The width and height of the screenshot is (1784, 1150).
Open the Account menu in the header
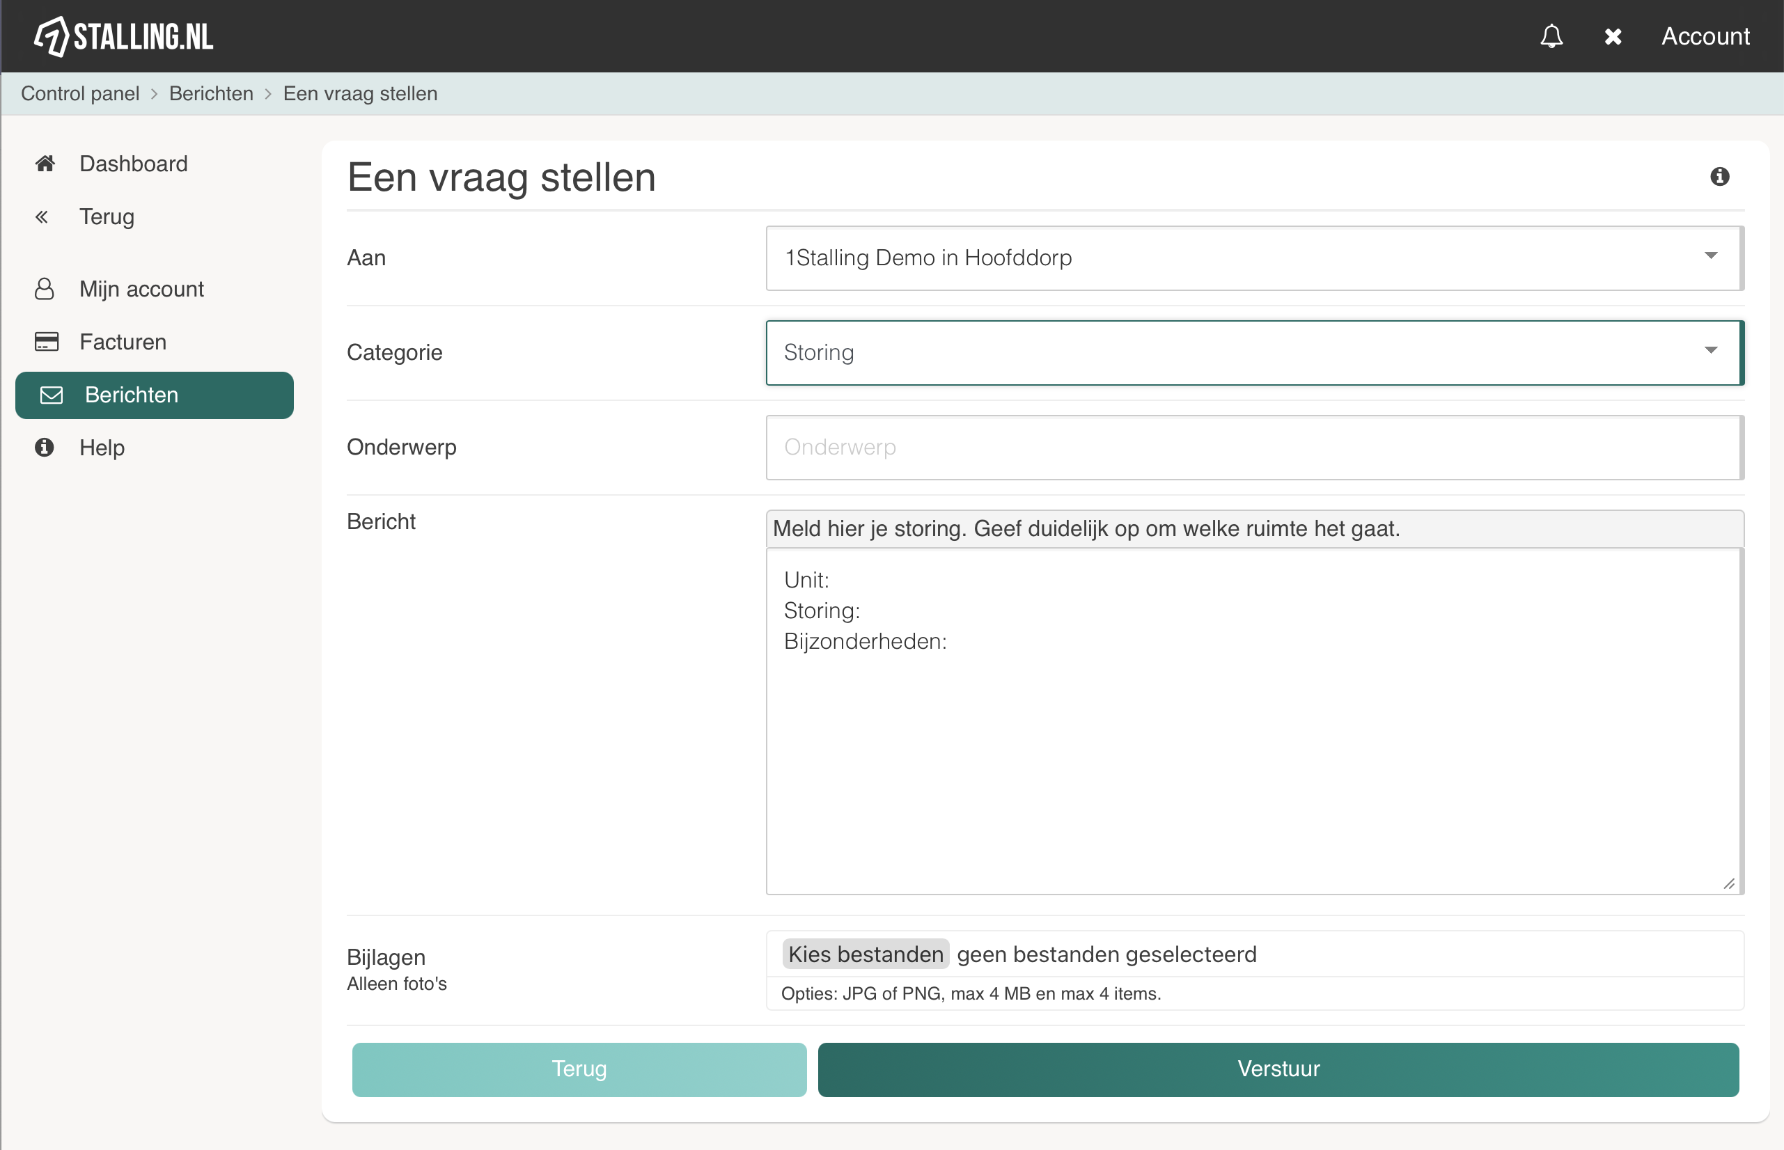(1705, 36)
